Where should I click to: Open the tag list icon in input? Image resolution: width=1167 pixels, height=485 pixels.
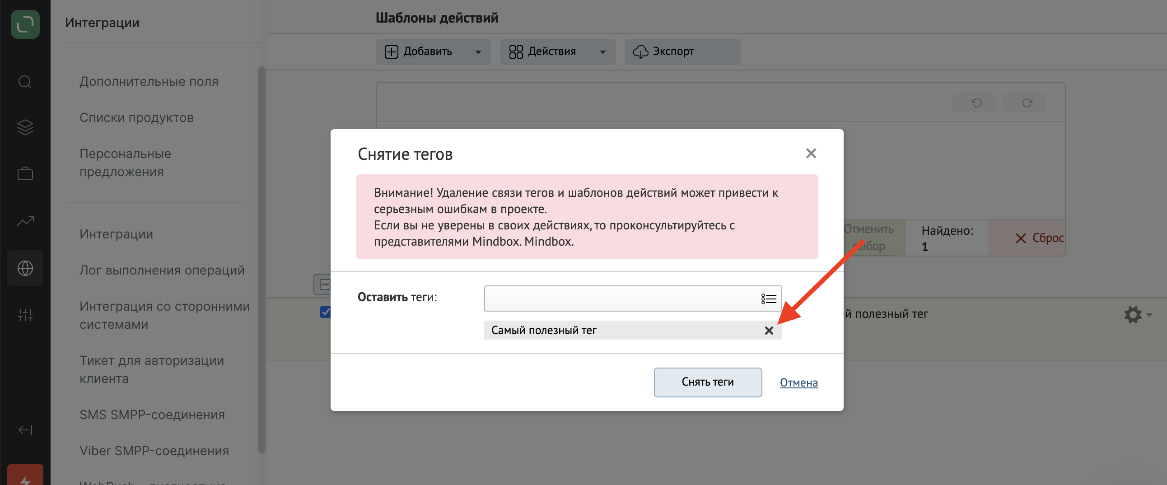768,299
